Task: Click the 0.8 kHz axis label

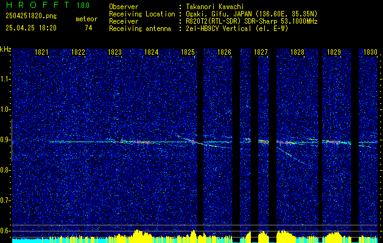Action: click(x=5, y=170)
